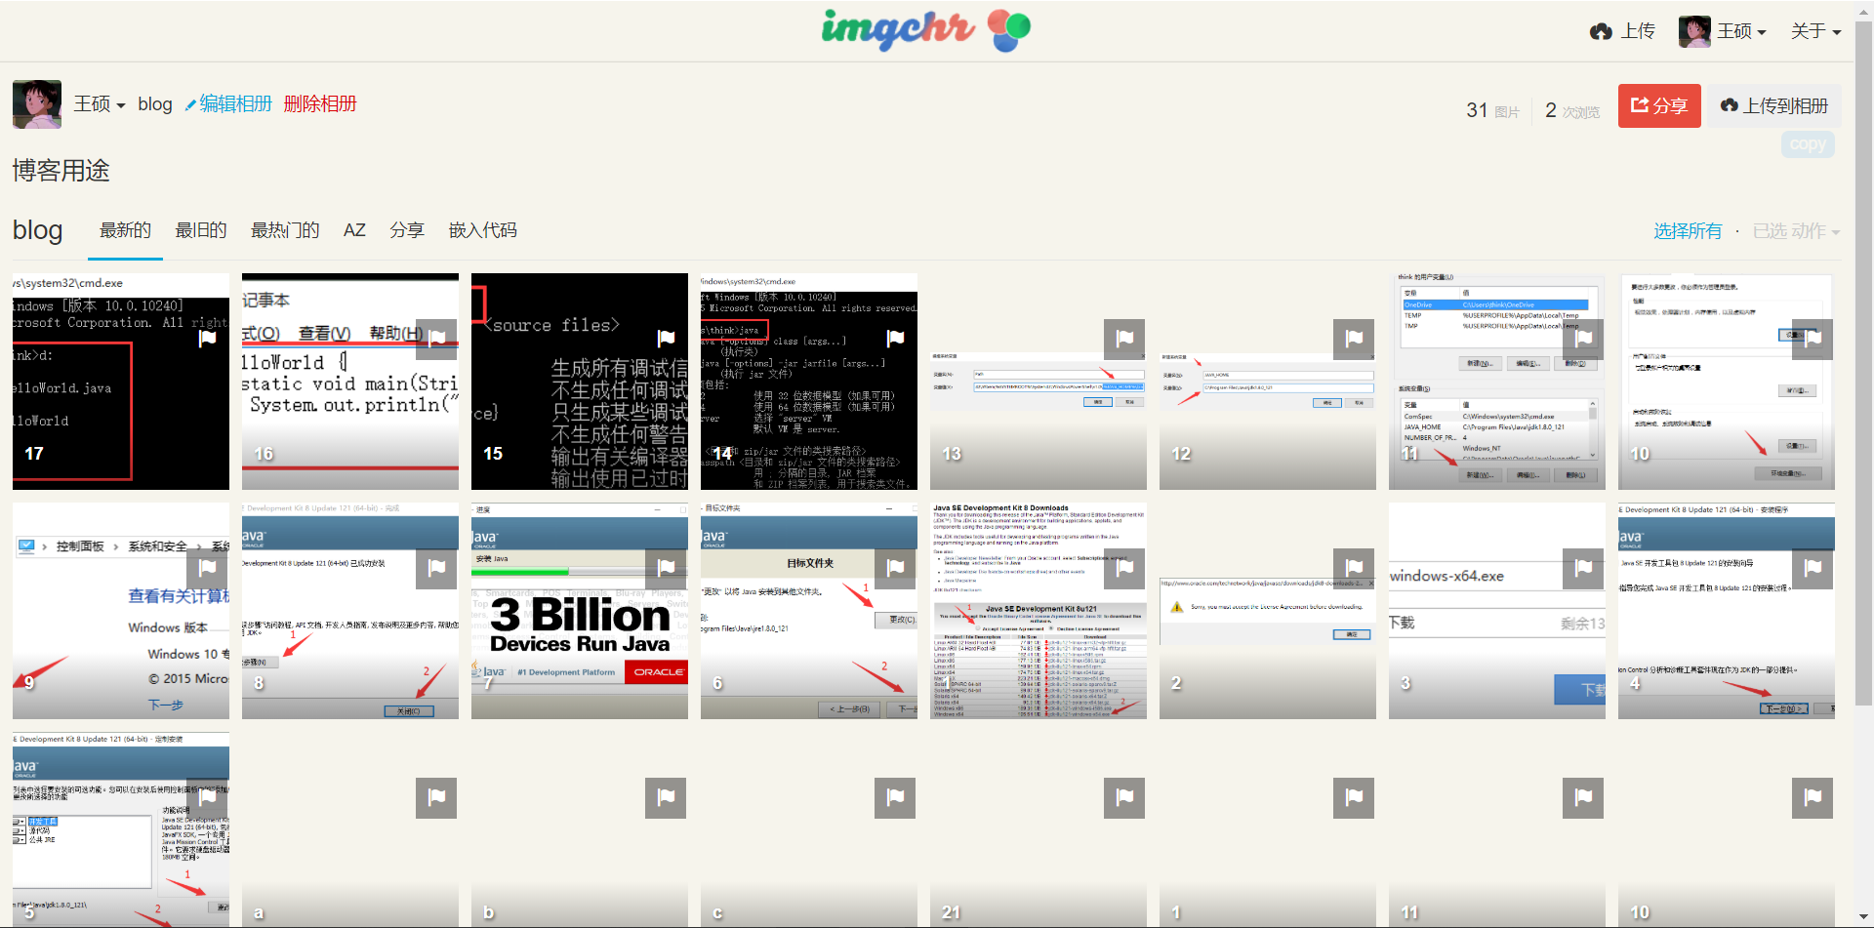
Task: Expand the 关于 dropdown menu
Action: point(1815,31)
